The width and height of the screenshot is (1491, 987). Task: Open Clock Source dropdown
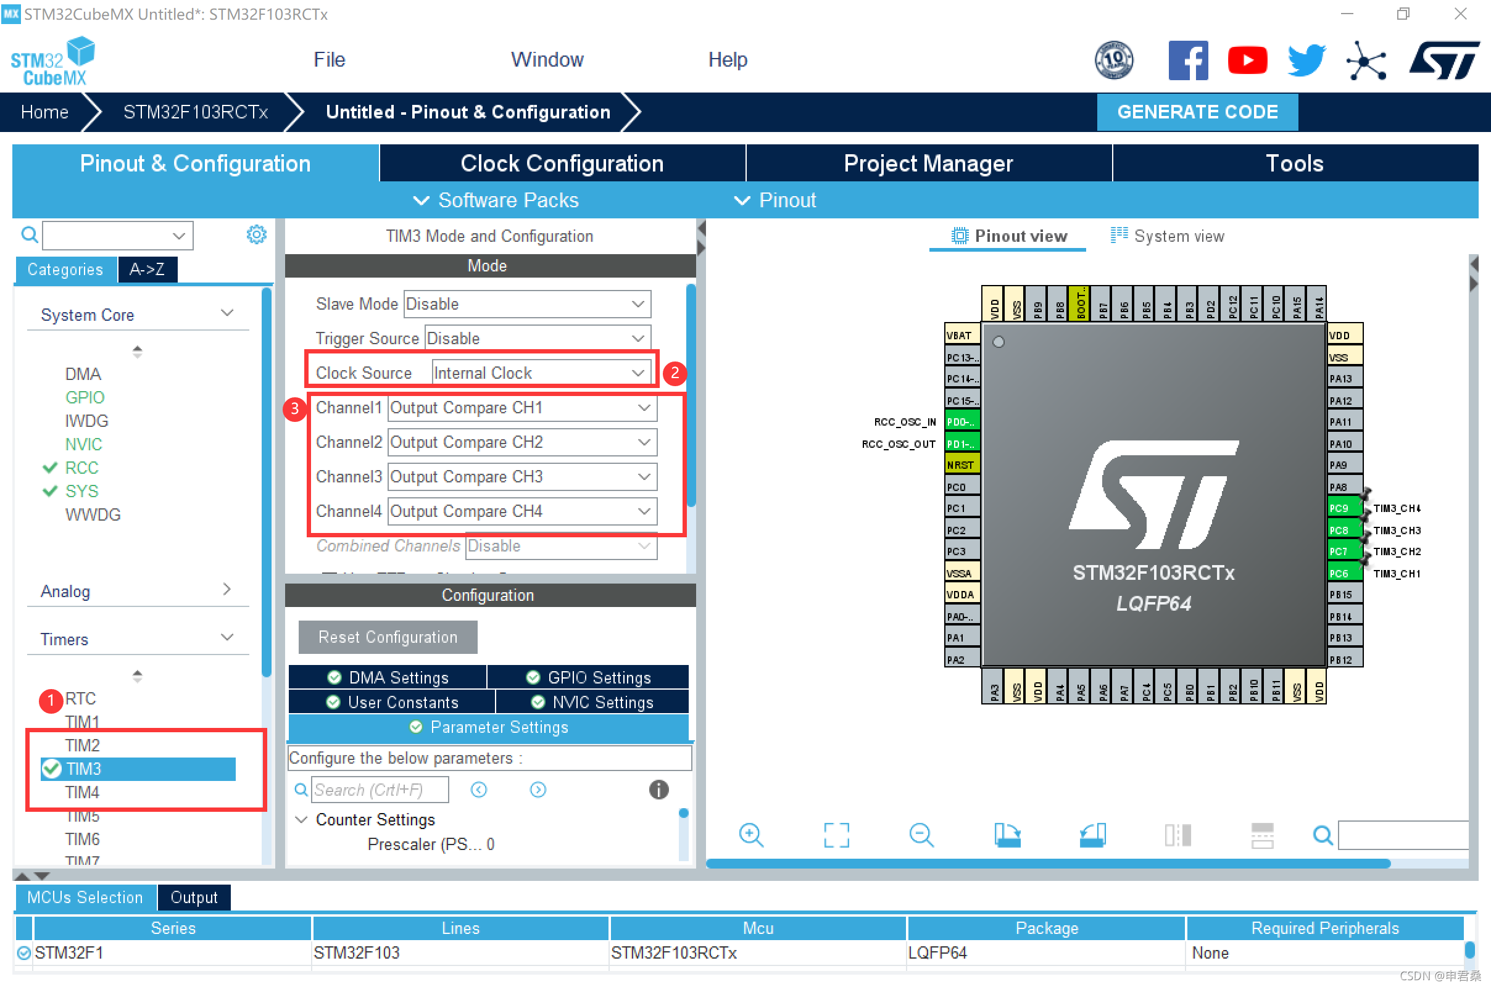(541, 373)
